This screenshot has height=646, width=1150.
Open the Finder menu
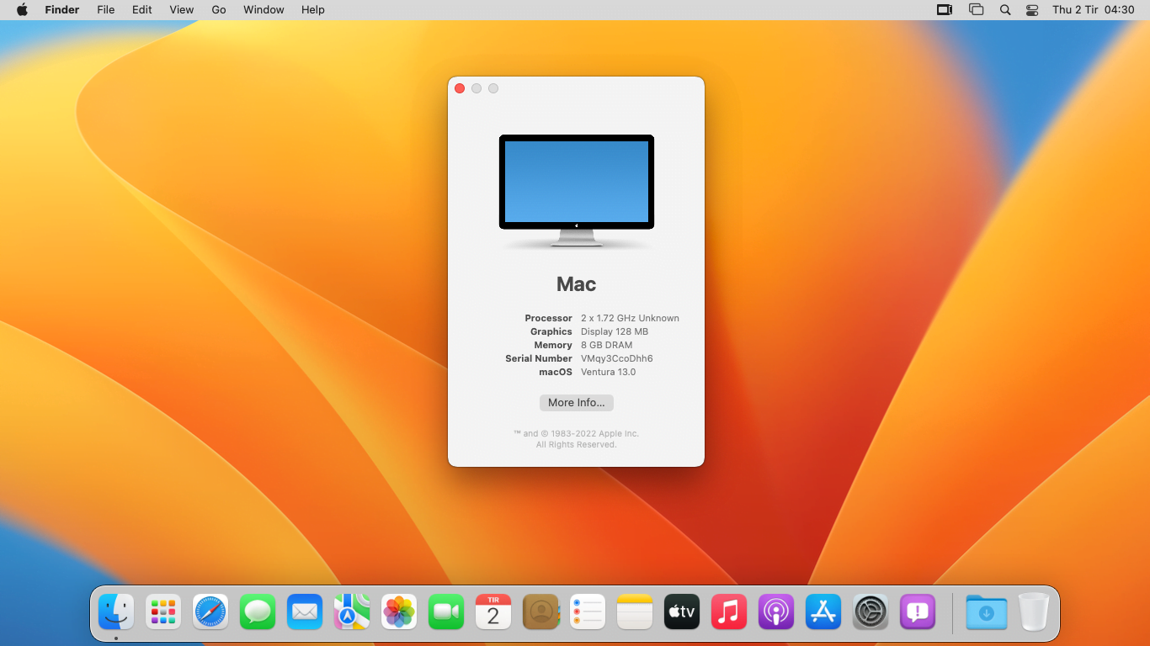point(61,10)
